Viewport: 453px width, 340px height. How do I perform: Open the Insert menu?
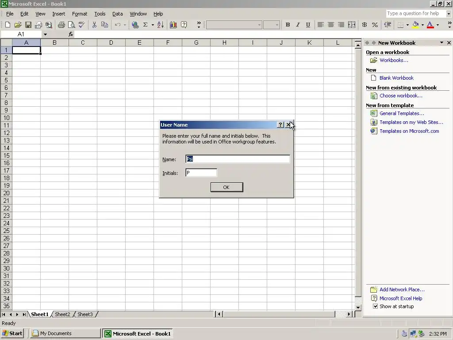click(x=59, y=14)
